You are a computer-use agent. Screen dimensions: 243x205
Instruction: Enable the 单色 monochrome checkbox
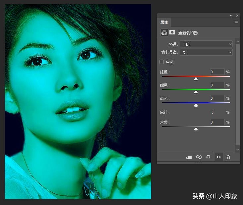click(x=162, y=62)
